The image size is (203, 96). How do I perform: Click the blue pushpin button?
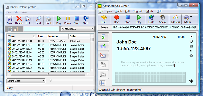(102, 83)
